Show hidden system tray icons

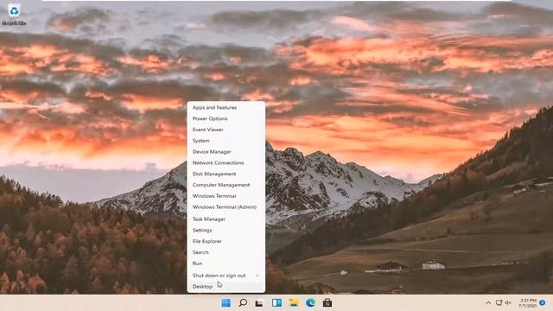click(488, 303)
